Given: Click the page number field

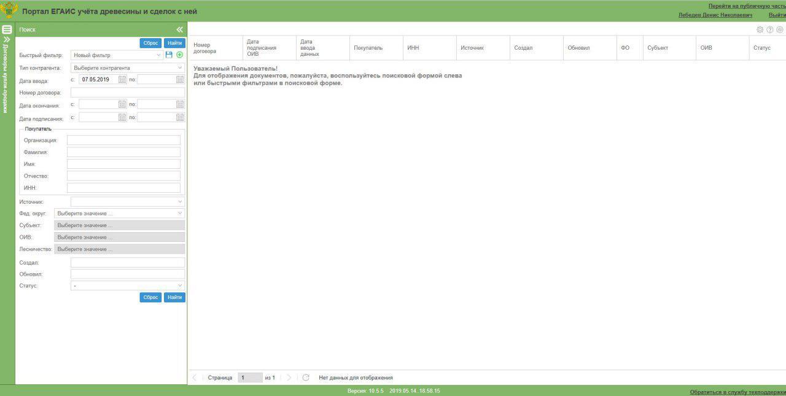Looking at the screenshot, I should coord(250,378).
